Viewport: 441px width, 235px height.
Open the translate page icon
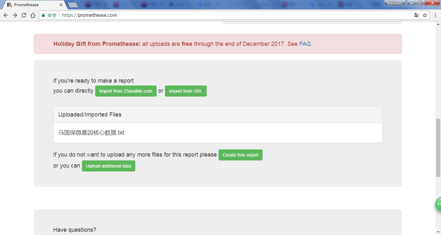pyautogui.click(x=417, y=15)
